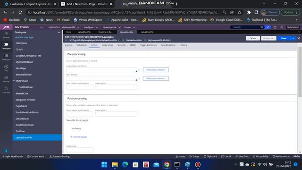Open the help question-mark icon
The image size is (302, 170).
point(275,27)
